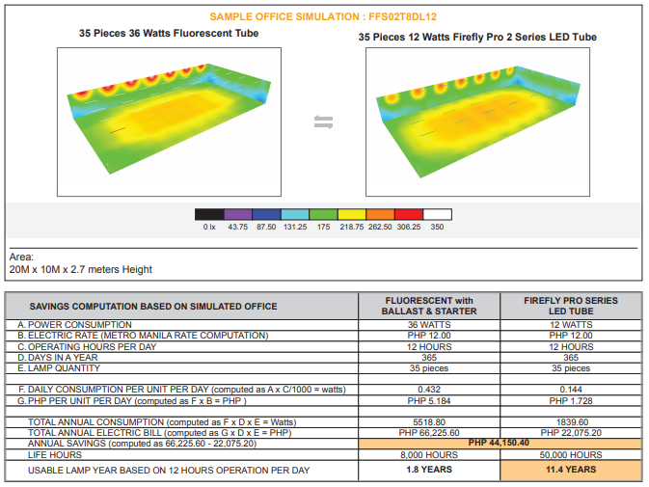649x487 pixels.
Task: Click the '1.8 YEARS' cell
Action: click(x=429, y=470)
